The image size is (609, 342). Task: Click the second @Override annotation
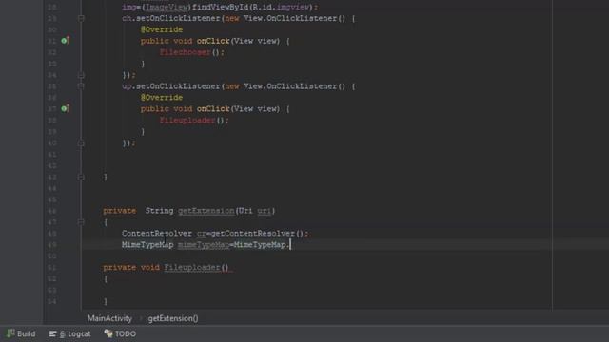click(x=162, y=97)
